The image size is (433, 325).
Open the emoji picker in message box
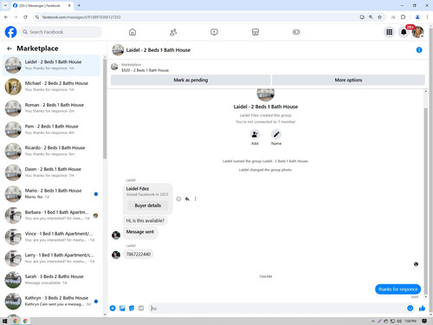(410, 309)
